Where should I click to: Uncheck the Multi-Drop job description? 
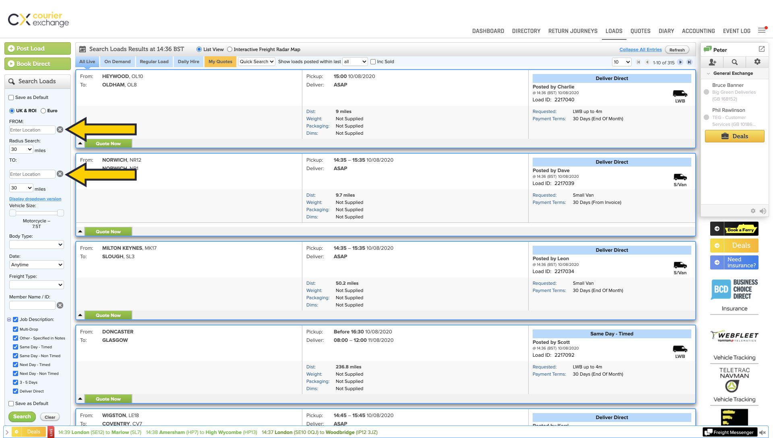tap(15, 329)
